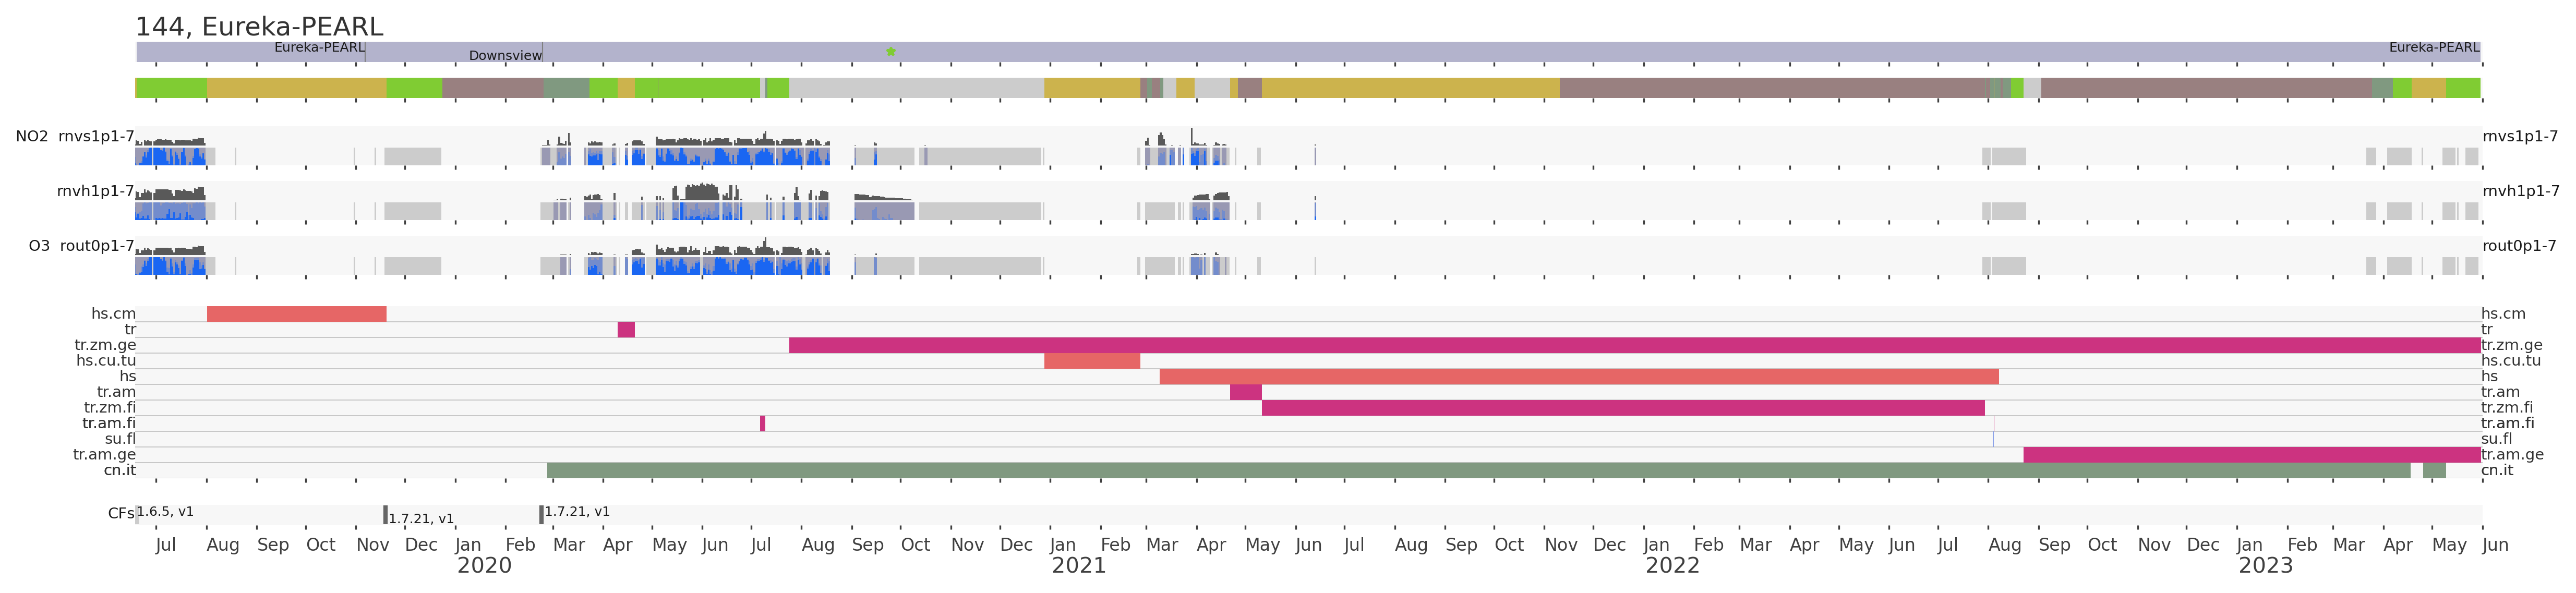Click the magenta tr.zm.fi bar
Viewport: 2576px width, 593px height.
coord(1622,408)
